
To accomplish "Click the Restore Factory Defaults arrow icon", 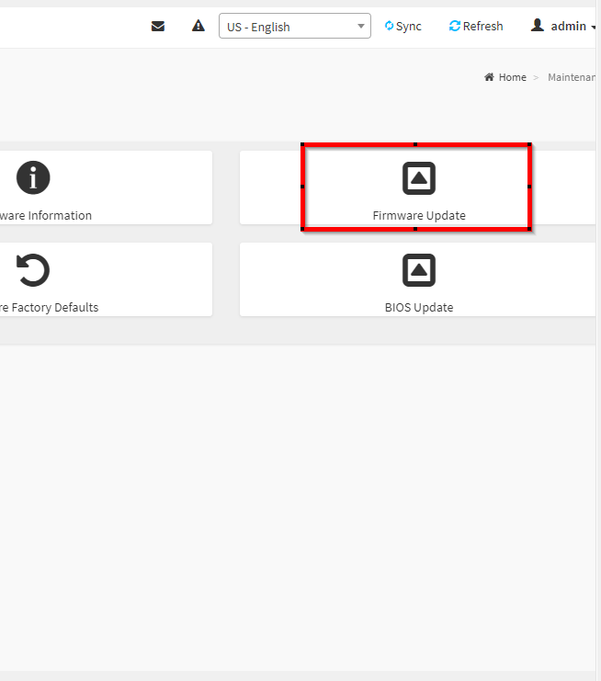I will pyautogui.click(x=34, y=270).
